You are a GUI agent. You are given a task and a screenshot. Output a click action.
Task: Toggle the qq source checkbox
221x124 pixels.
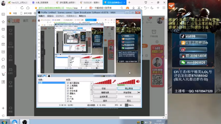[x=68, y=96]
